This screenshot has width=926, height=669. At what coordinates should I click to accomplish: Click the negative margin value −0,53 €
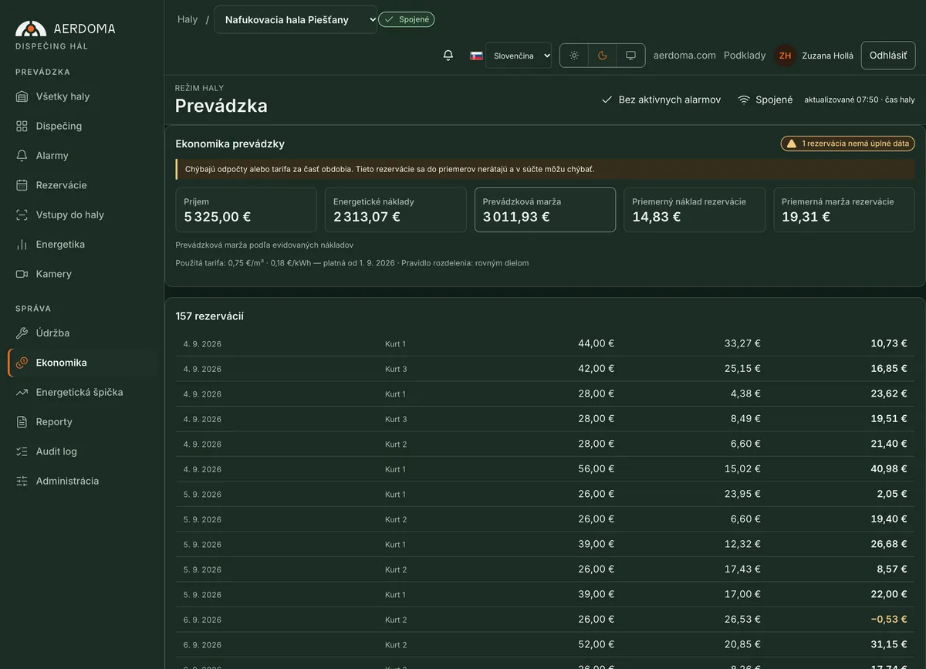pos(889,620)
